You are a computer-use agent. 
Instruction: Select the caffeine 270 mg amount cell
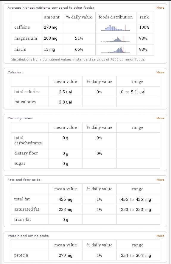pyautogui.click(x=52, y=28)
